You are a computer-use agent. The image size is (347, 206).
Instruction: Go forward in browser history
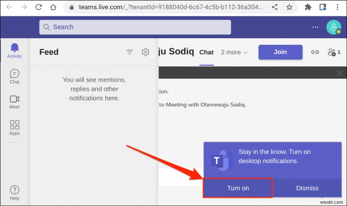[24, 7]
